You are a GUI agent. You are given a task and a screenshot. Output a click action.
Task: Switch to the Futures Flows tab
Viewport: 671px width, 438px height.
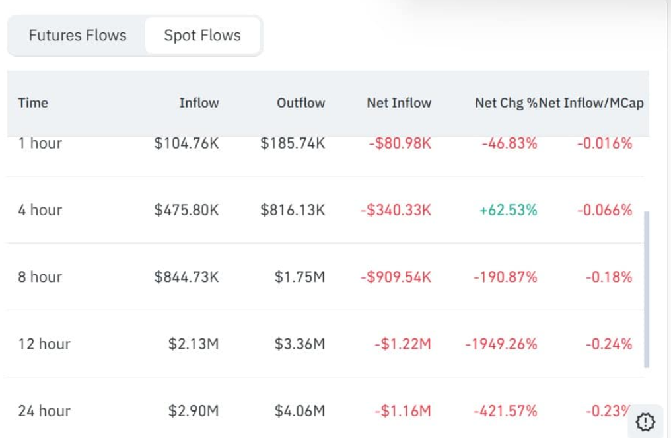(x=77, y=36)
